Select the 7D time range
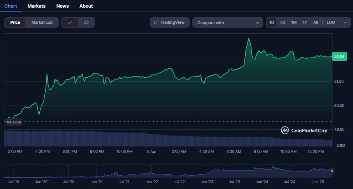Screen dimensions: 353x189 (283, 22)
